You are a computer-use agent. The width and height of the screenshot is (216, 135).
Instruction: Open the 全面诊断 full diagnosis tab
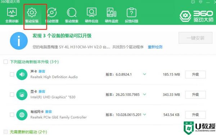coord(12,15)
